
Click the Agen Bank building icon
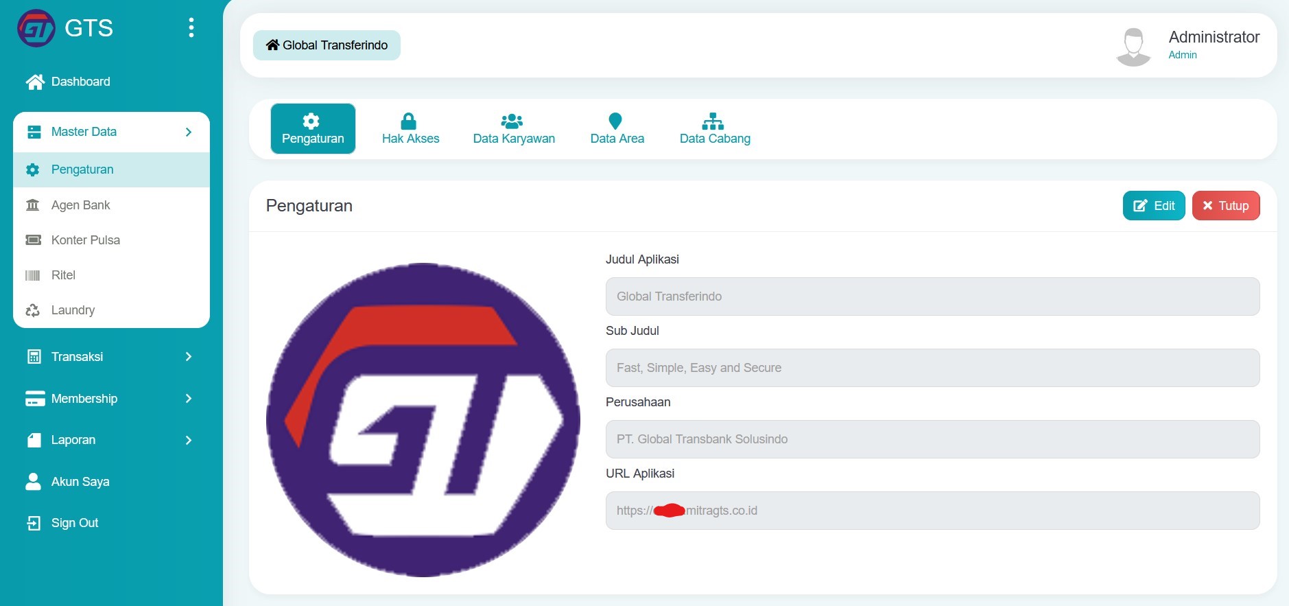point(33,205)
